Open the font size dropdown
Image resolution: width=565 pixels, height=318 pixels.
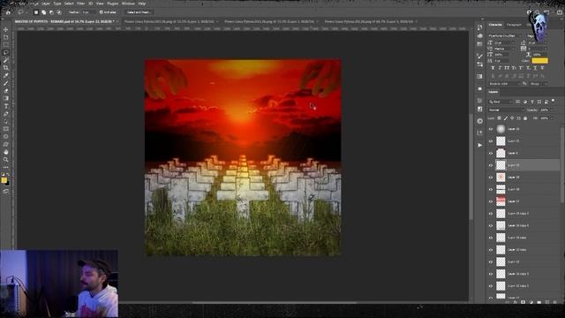[x=505, y=42]
